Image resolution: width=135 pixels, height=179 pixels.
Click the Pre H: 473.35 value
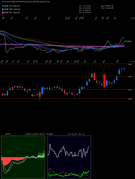[85, 8]
